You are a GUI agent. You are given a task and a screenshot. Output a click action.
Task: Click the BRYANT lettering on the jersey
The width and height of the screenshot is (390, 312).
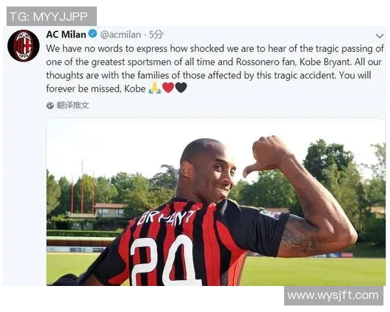click(166, 217)
